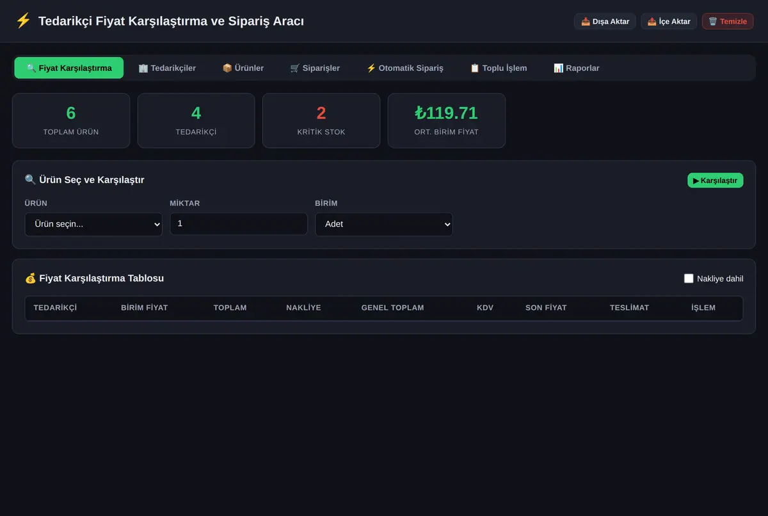Viewport: 768px width, 516px height.
Task: Click the Dışa Aktar button
Action: click(605, 21)
